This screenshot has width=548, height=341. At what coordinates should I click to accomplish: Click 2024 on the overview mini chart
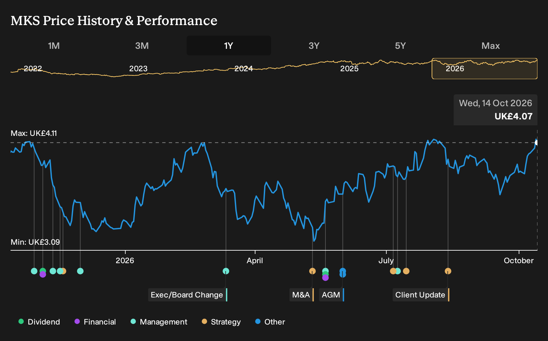244,69
